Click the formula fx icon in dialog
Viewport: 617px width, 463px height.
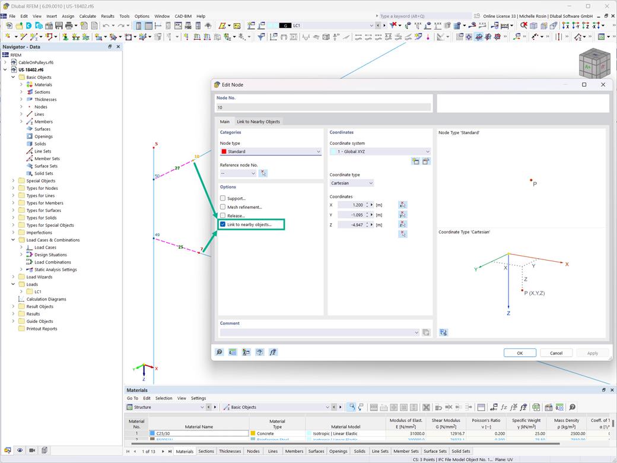273,352
